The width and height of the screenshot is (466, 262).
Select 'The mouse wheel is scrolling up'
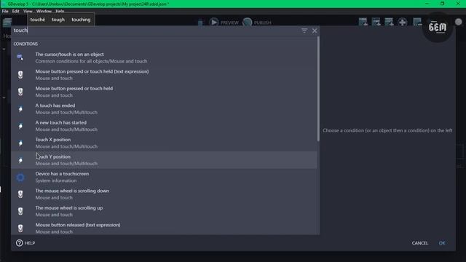pos(164,211)
